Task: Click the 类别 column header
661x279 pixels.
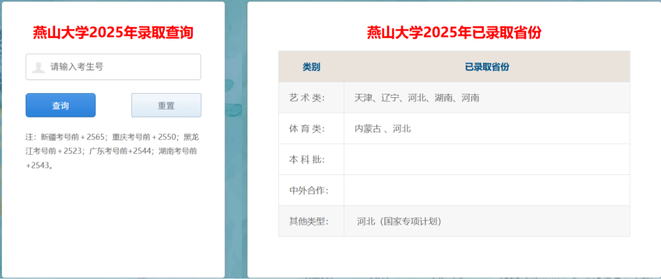Action: (x=311, y=67)
